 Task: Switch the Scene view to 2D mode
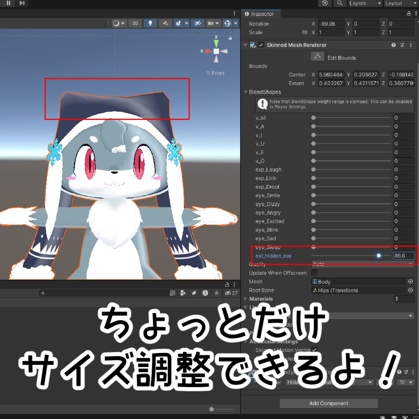coord(135,23)
